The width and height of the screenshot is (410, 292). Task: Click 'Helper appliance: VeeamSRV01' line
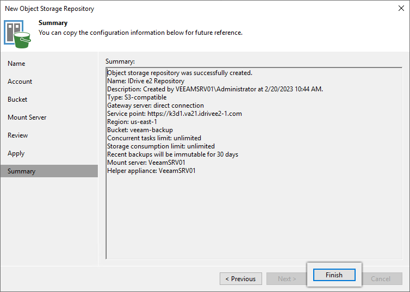tap(151, 171)
